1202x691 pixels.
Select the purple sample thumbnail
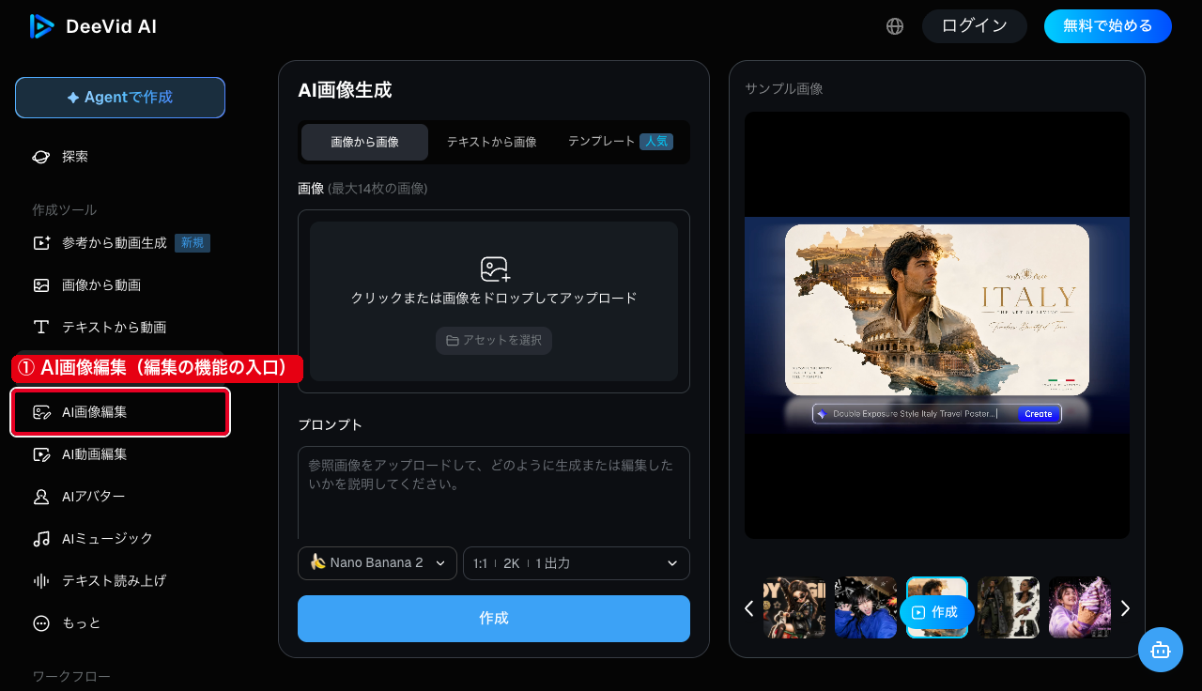click(1080, 607)
